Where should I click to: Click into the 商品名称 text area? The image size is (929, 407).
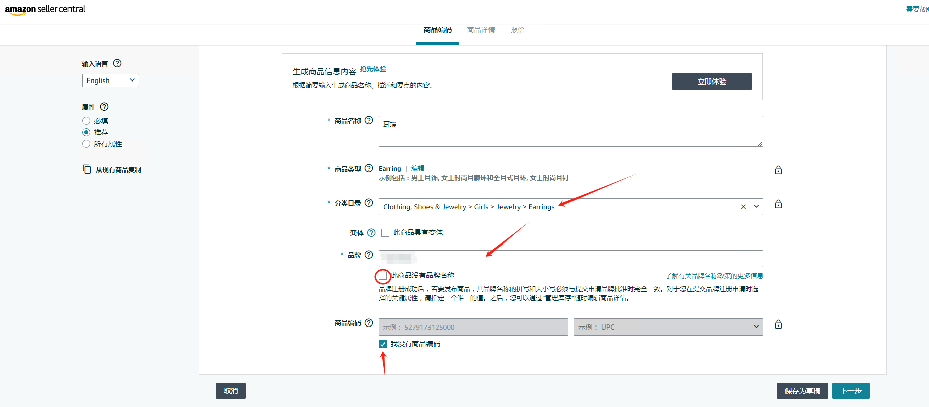[x=570, y=131]
